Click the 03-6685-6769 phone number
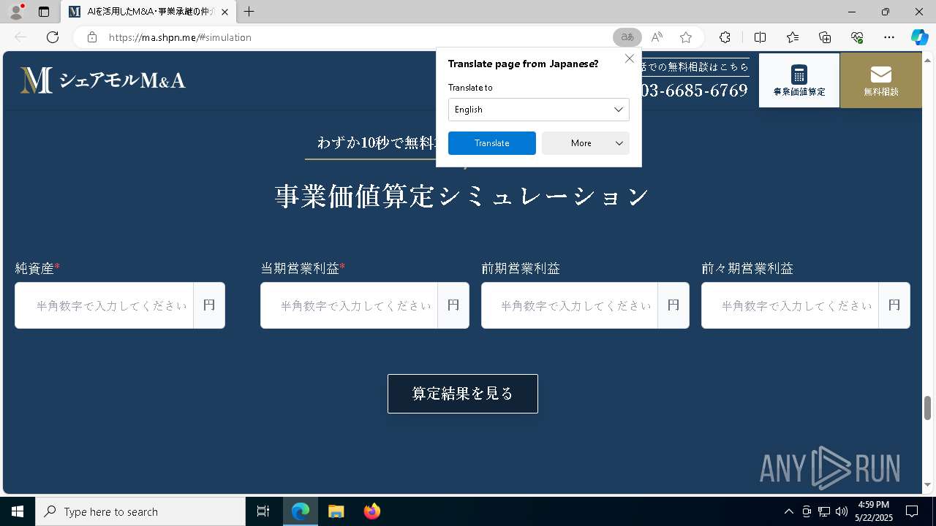This screenshot has width=936, height=526. 693,91
